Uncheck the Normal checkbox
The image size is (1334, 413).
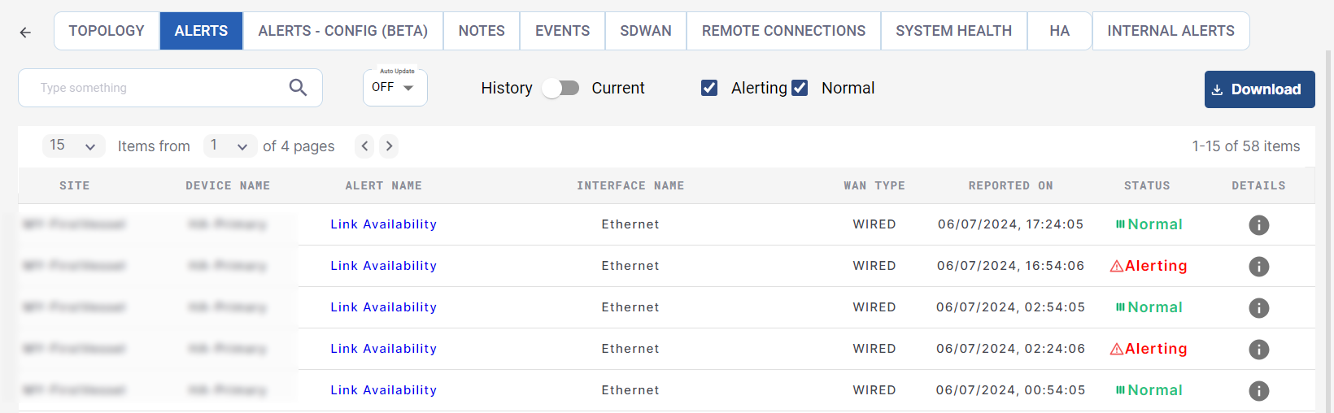tap(800, 88)
